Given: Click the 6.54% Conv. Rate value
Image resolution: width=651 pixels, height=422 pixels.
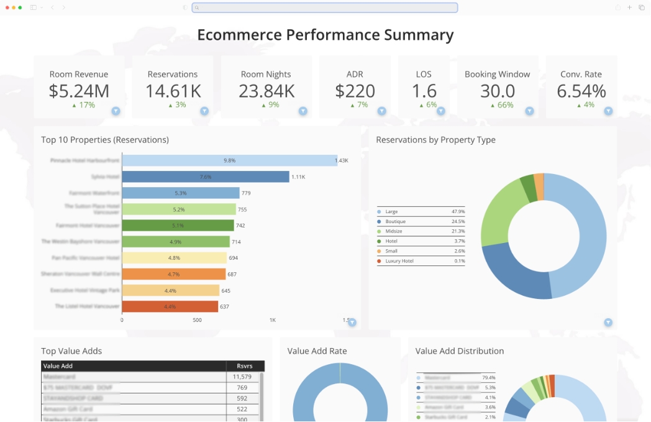Looking at the screenshot, I should pos(581,91).
